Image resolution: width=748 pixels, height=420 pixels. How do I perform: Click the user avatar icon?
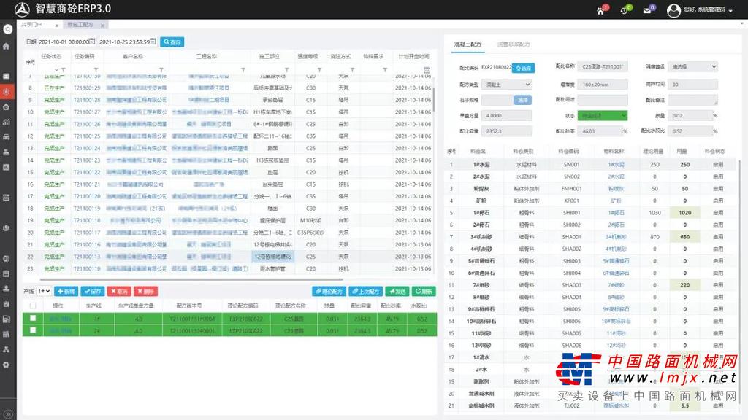click(x=673, y=10)
